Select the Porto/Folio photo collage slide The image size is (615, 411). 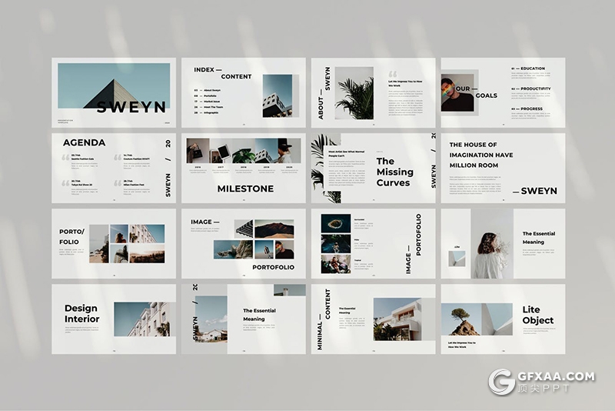114,243
